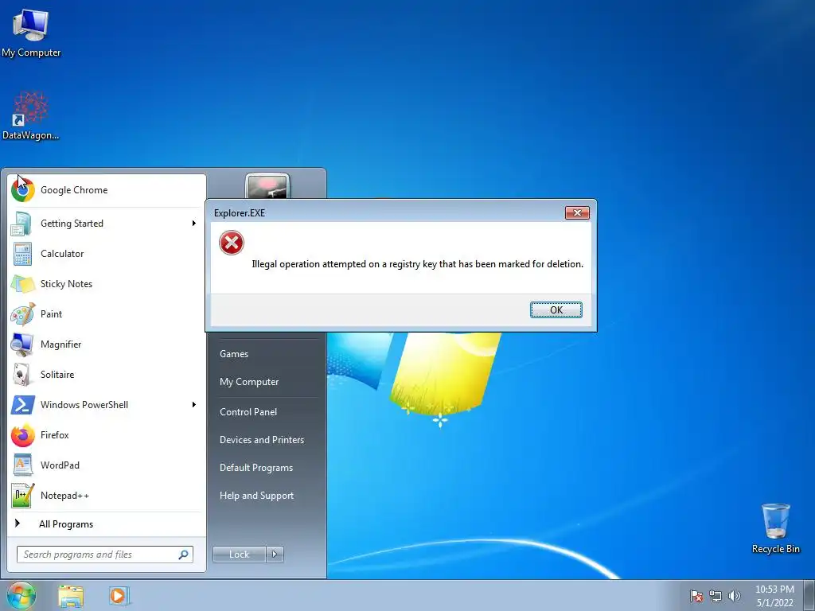Image resolution: width=815 pixels, height=611 pixels.
Task: Click the network tray icon
Action: (x=716, y=596)
